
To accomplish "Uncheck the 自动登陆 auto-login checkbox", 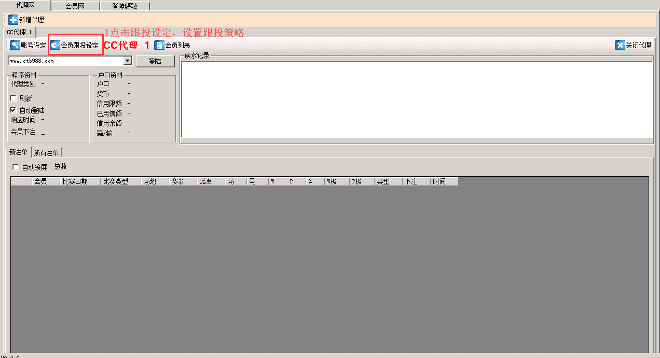I will [13, 110].
